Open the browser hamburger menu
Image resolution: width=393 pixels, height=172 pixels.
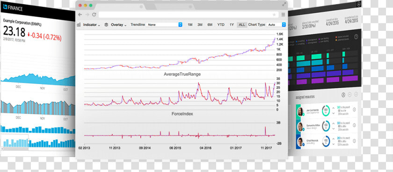283,15
